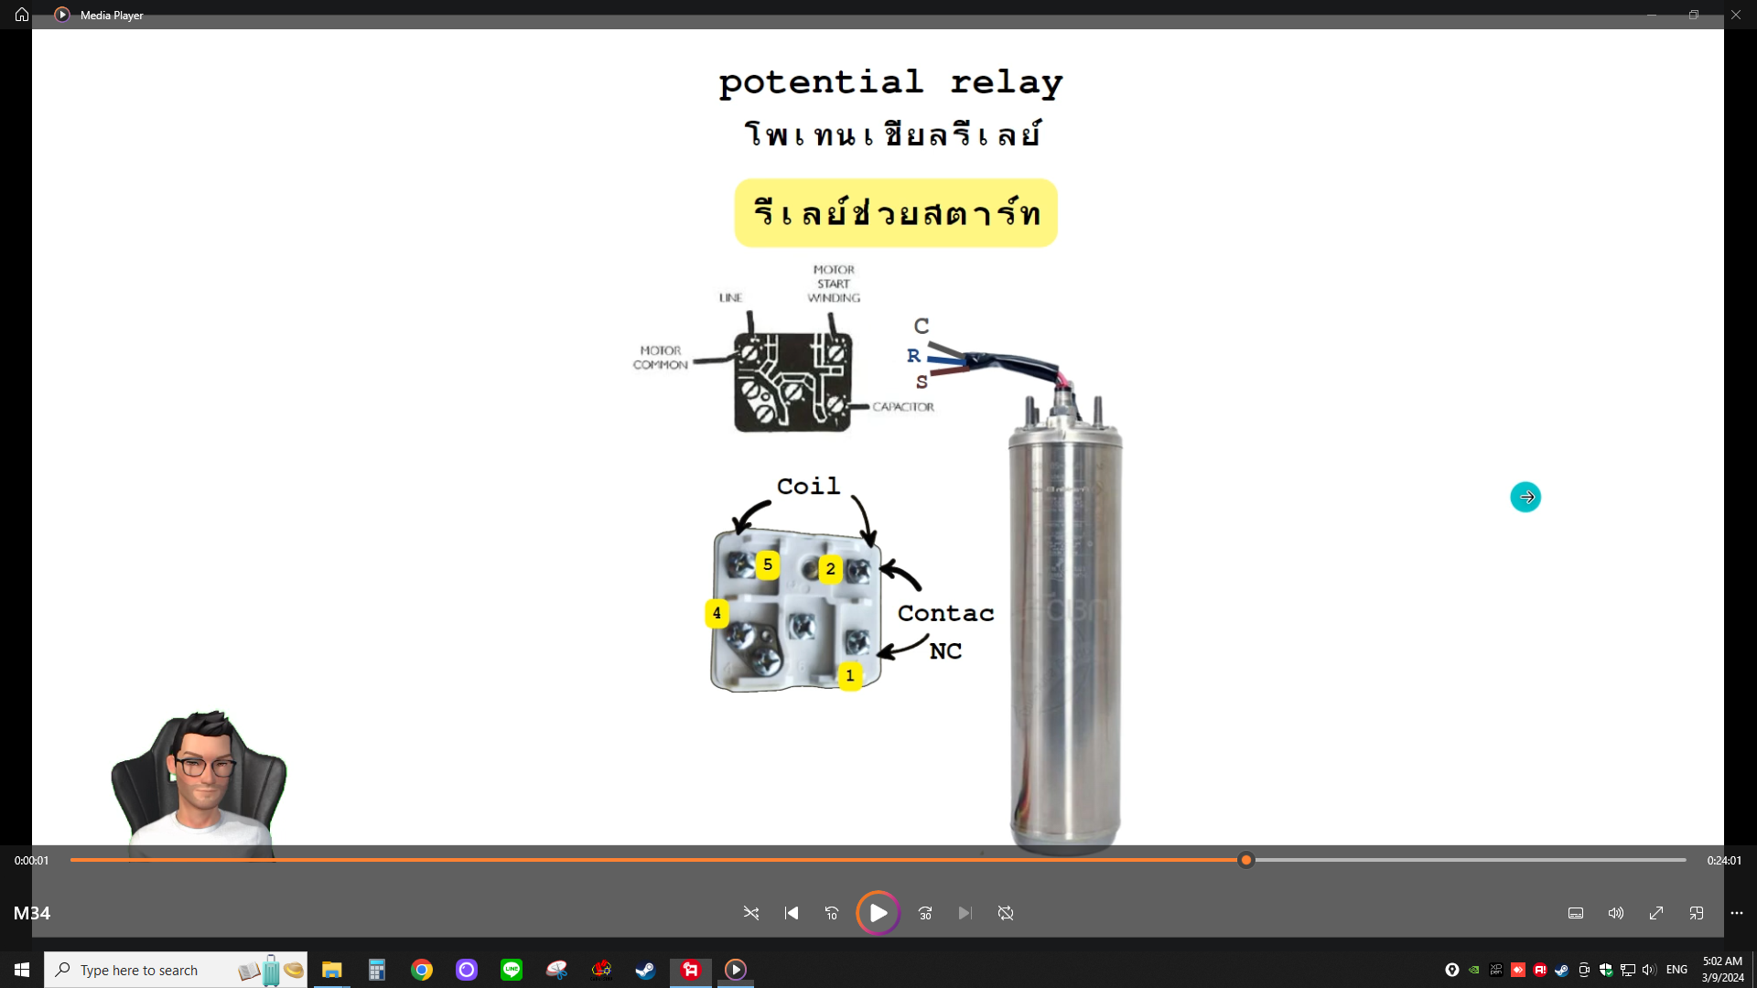Toggle repeat mode off icon
The image size is (1757, 988).
[x=1006, y=913]
